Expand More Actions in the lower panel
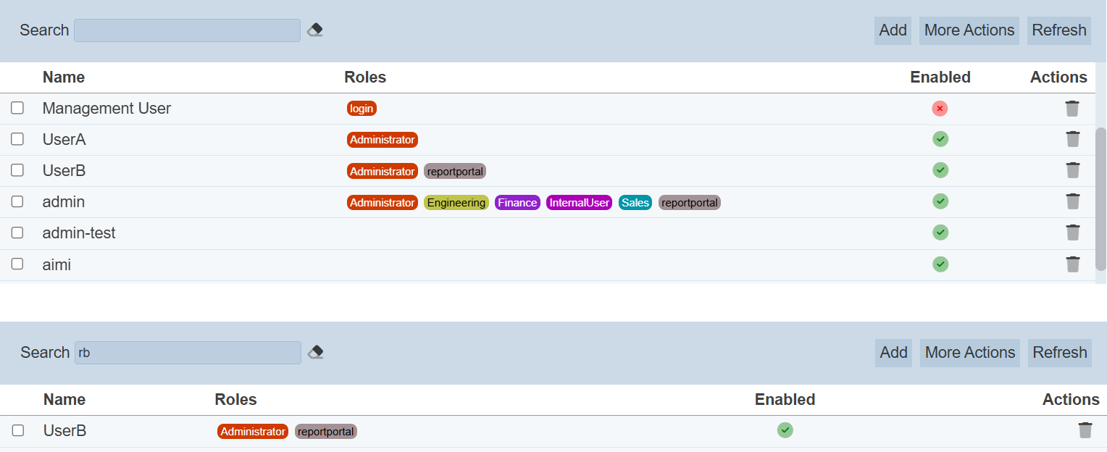 coord(969,353)
